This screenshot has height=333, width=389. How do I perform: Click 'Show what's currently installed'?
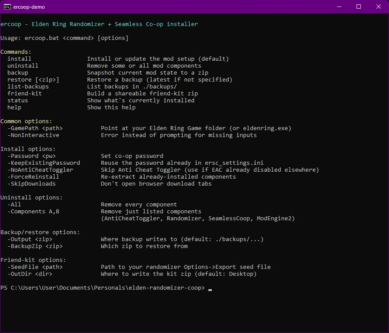pos(141,101)
